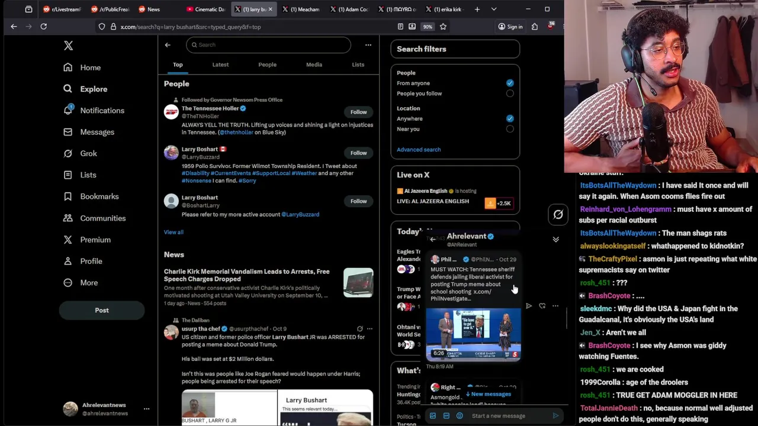Open Grok from the sidebar
This screenshot has width=758, height=426.
point(80,153)
